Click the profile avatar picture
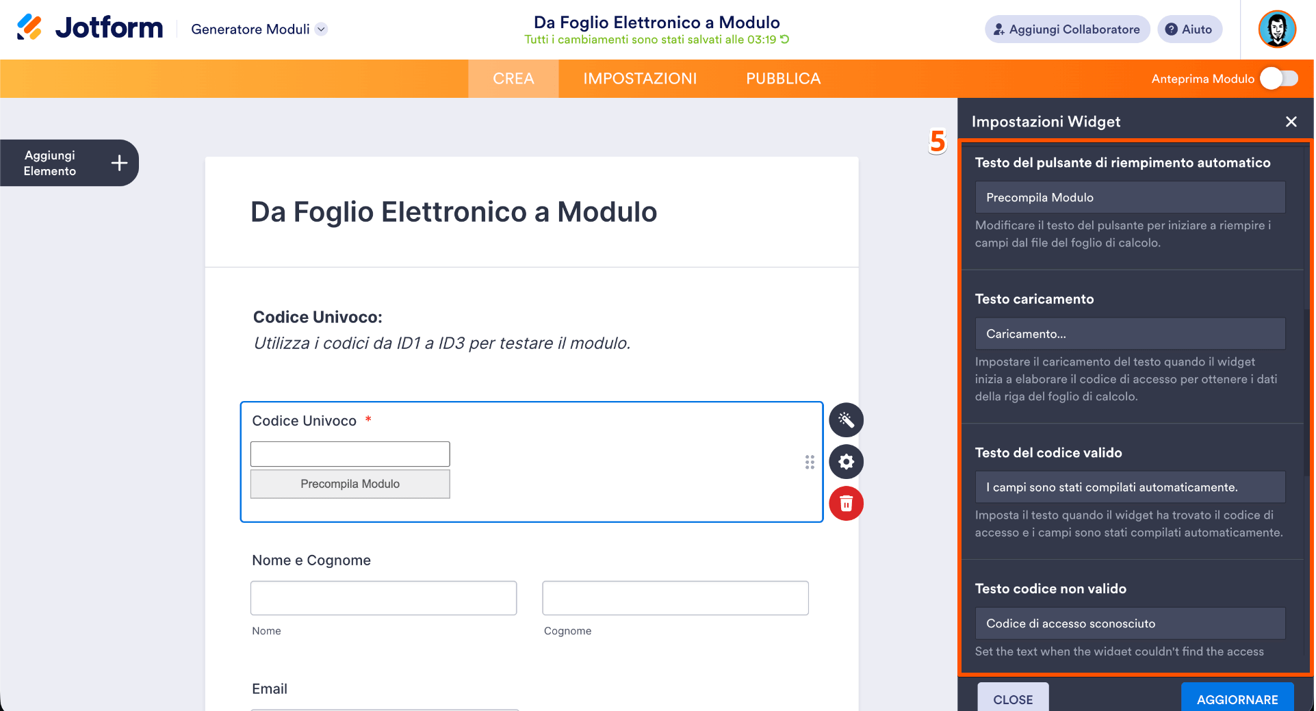 coord(1277,29)
